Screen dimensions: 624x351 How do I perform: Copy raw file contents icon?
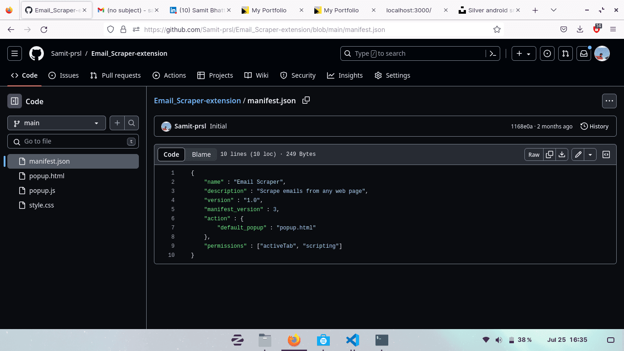550,154
